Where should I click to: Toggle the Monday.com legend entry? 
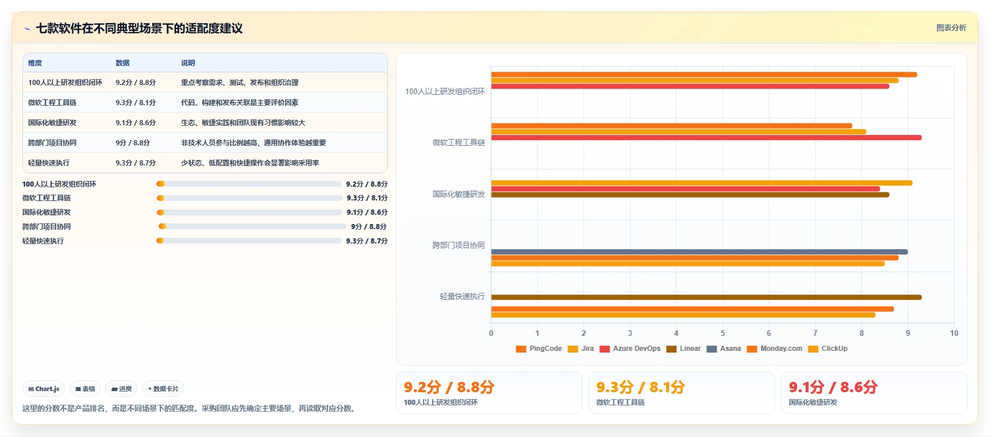775,349
